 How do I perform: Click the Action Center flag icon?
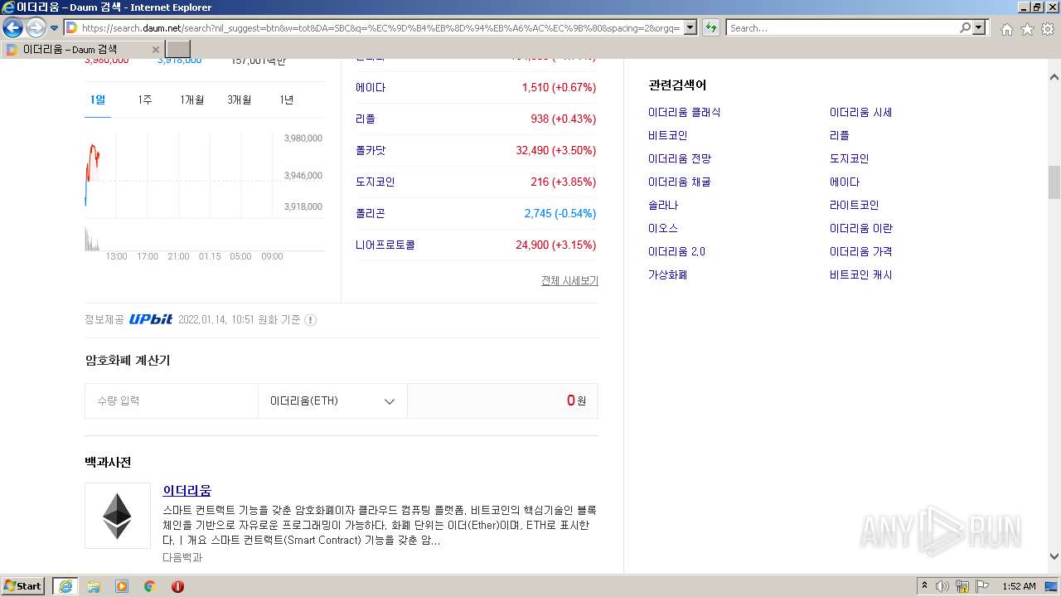(x=982, y=586)
